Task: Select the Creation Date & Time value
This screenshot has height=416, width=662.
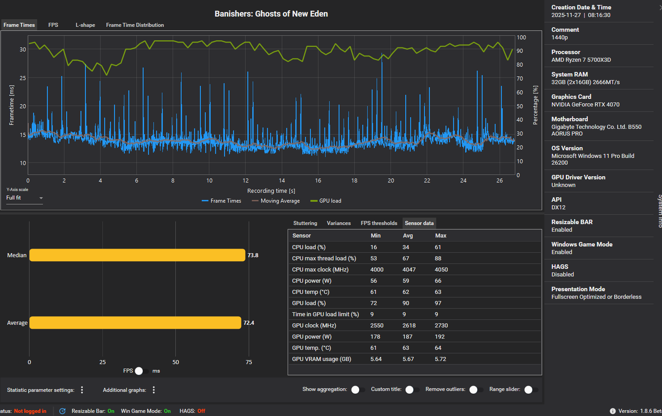Action: tap(581, 15)
